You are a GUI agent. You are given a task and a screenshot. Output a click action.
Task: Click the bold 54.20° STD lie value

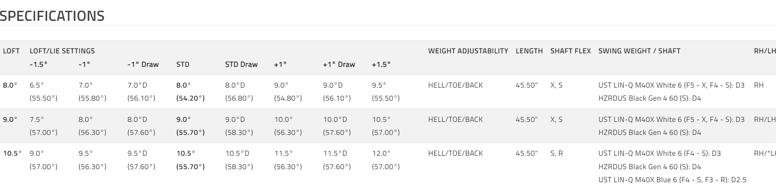190,98
